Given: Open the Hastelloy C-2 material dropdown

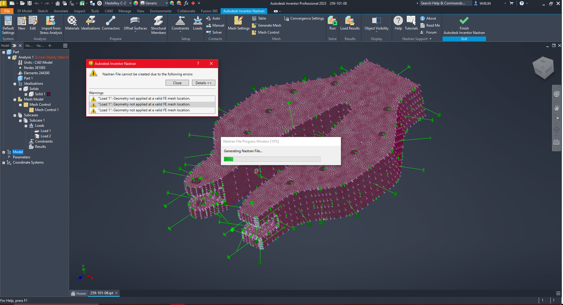Looking at the screenshot, I should coord(130,3).
